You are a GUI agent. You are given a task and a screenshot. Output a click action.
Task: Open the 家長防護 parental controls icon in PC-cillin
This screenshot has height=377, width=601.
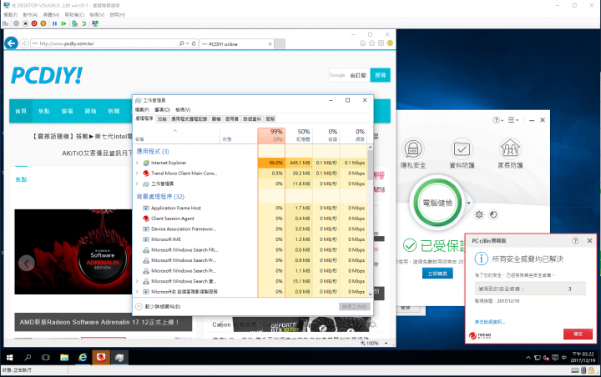click(x=510, y=148)
